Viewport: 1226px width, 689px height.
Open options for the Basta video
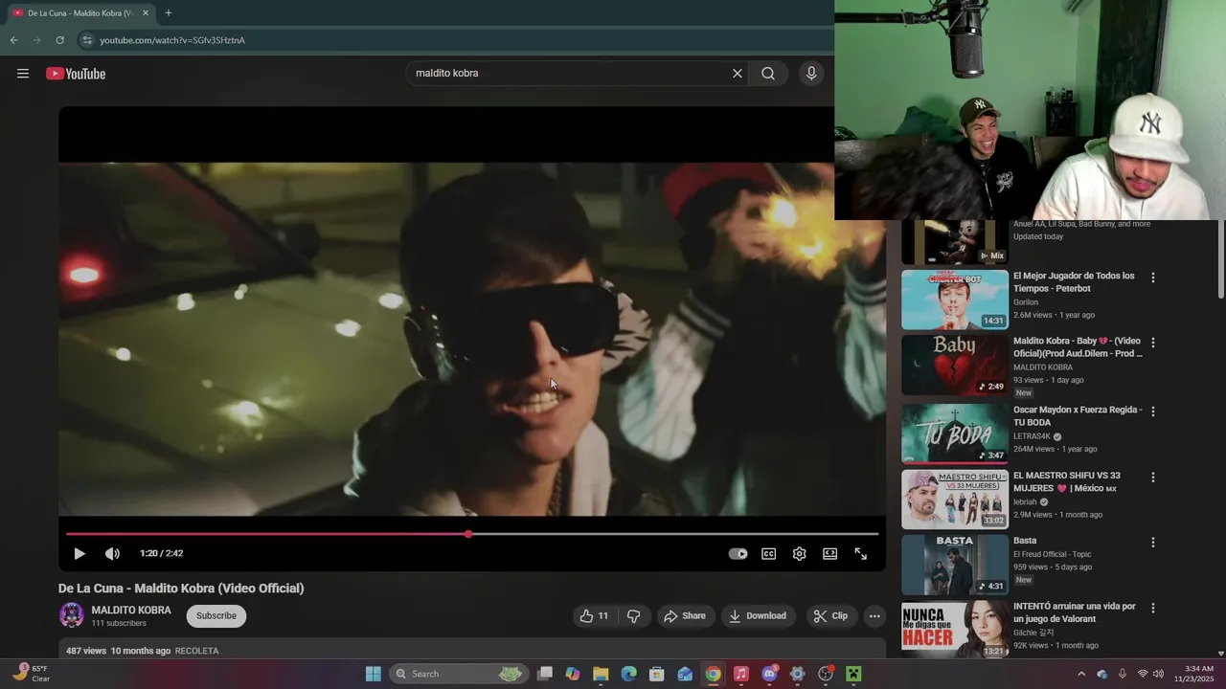(x=1153, y=542)
